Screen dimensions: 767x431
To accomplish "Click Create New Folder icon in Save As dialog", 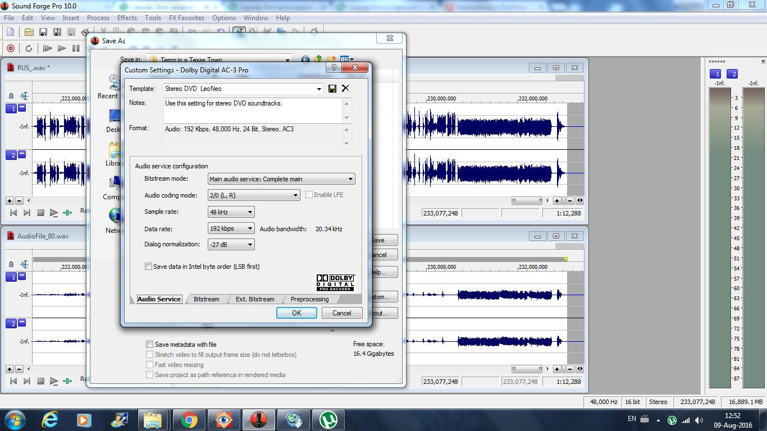I will click(x=331, y=59).
